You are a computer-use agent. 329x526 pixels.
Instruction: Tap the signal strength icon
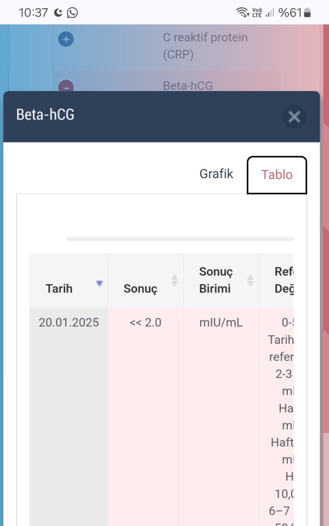[x=270, y=13]
